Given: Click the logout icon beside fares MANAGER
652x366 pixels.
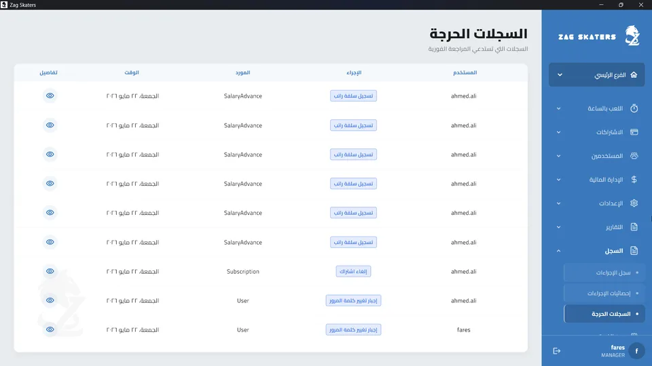Looking at the screenshot, I should pos(557,351).
